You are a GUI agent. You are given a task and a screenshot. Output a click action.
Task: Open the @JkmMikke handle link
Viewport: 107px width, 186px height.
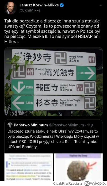pos(30,10)
